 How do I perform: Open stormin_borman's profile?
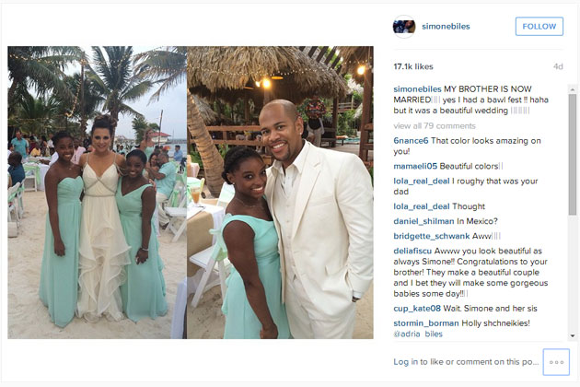(x=426, y=322)
